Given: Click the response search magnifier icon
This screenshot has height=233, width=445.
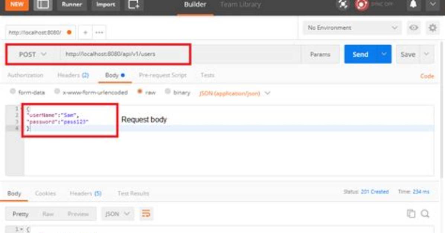Looking at the screenshot, I should coord(425,214).
